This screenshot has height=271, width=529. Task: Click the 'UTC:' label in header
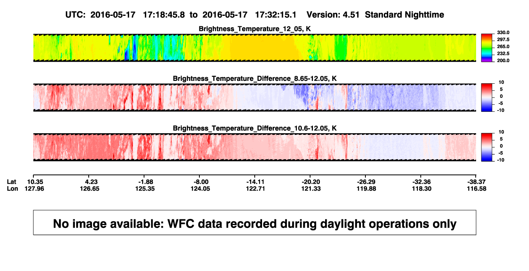(76, 15)
